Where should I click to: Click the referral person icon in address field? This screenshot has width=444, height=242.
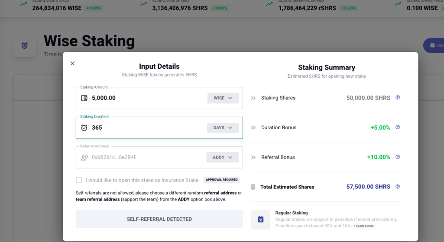tap(84, 157)
